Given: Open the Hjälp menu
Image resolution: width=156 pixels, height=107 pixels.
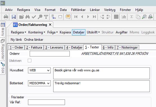Looking at the screenshot, I should tap(139, 10).
